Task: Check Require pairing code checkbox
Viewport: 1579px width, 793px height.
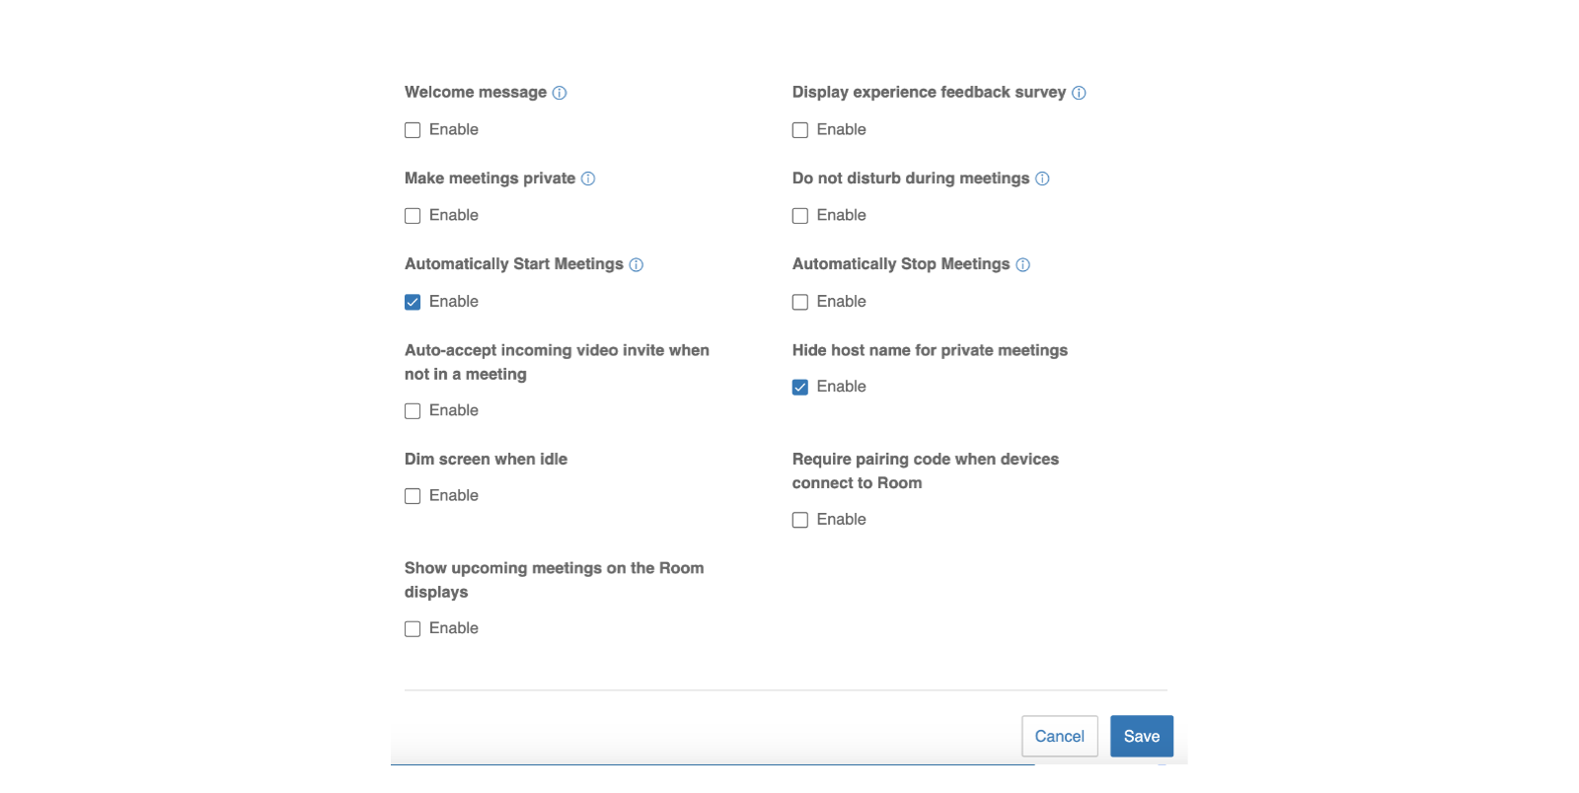Action: tap(800, 520)
